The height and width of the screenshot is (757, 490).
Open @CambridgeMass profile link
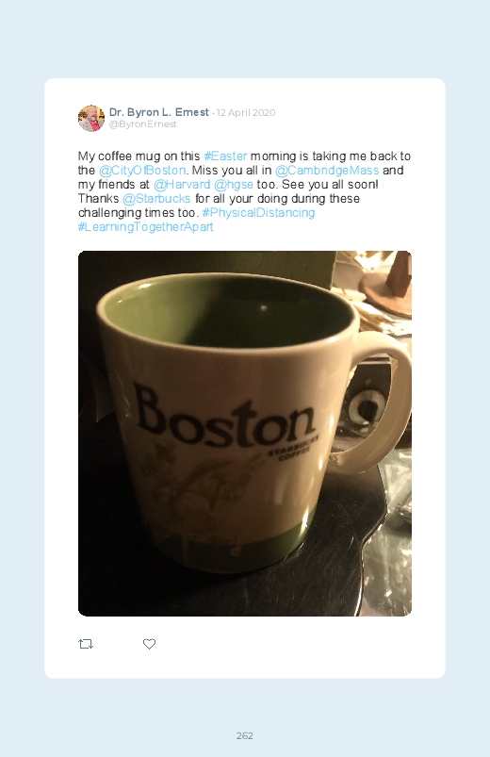tap(327, 170)
